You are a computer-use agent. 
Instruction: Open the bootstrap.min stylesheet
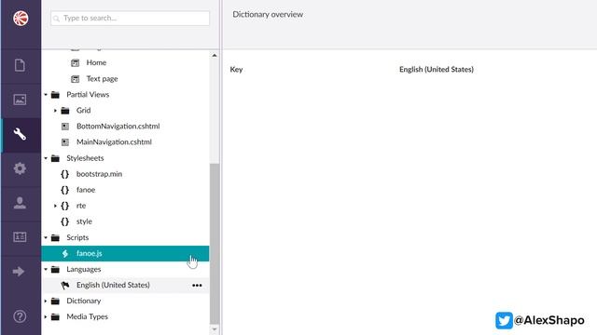tap(100, 174)
